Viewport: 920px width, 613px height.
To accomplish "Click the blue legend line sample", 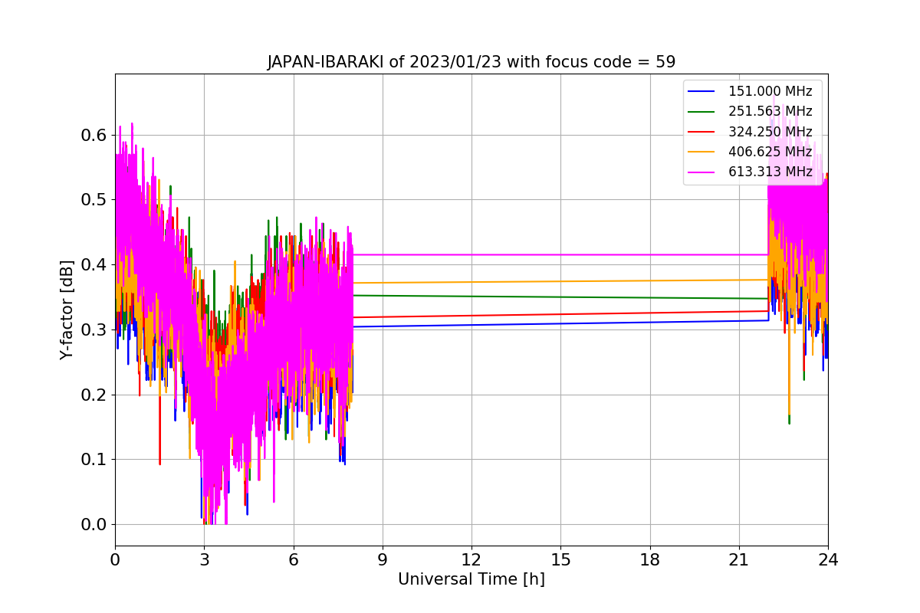I will [701, 92].
